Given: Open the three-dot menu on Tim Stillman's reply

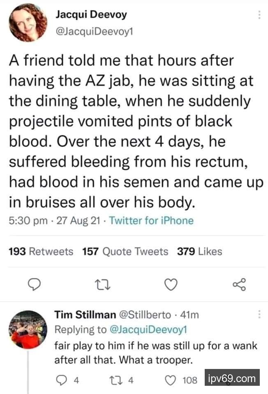Looking at the screenshot, I should pyautogui.click(x=259, y=315).
